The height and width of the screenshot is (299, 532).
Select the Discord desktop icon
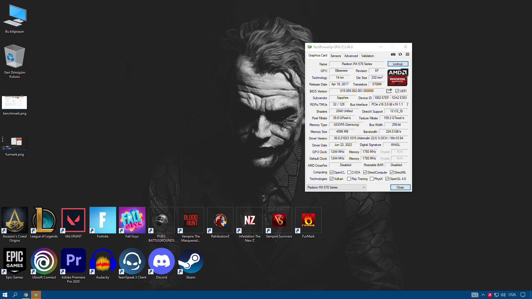pyautogui.click(x=161, y=261)
